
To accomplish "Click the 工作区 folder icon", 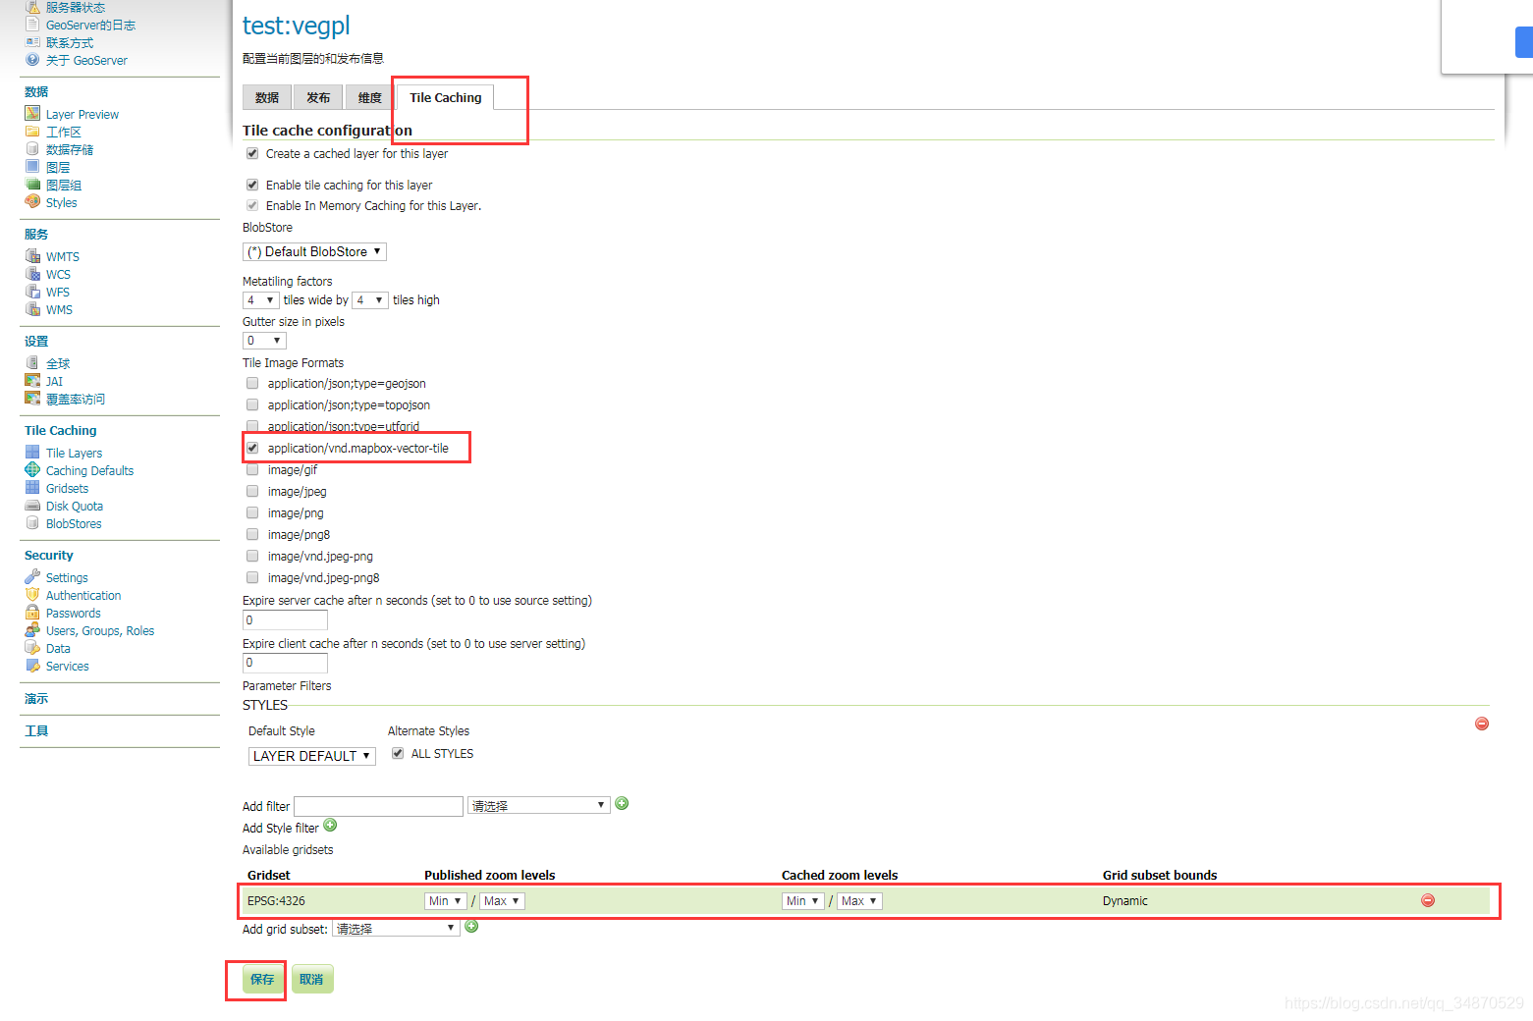I will (32, 132).
